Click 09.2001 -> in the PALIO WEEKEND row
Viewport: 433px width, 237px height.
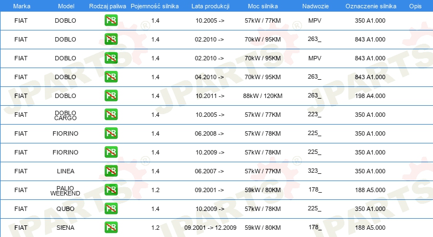tap(209, 190)
